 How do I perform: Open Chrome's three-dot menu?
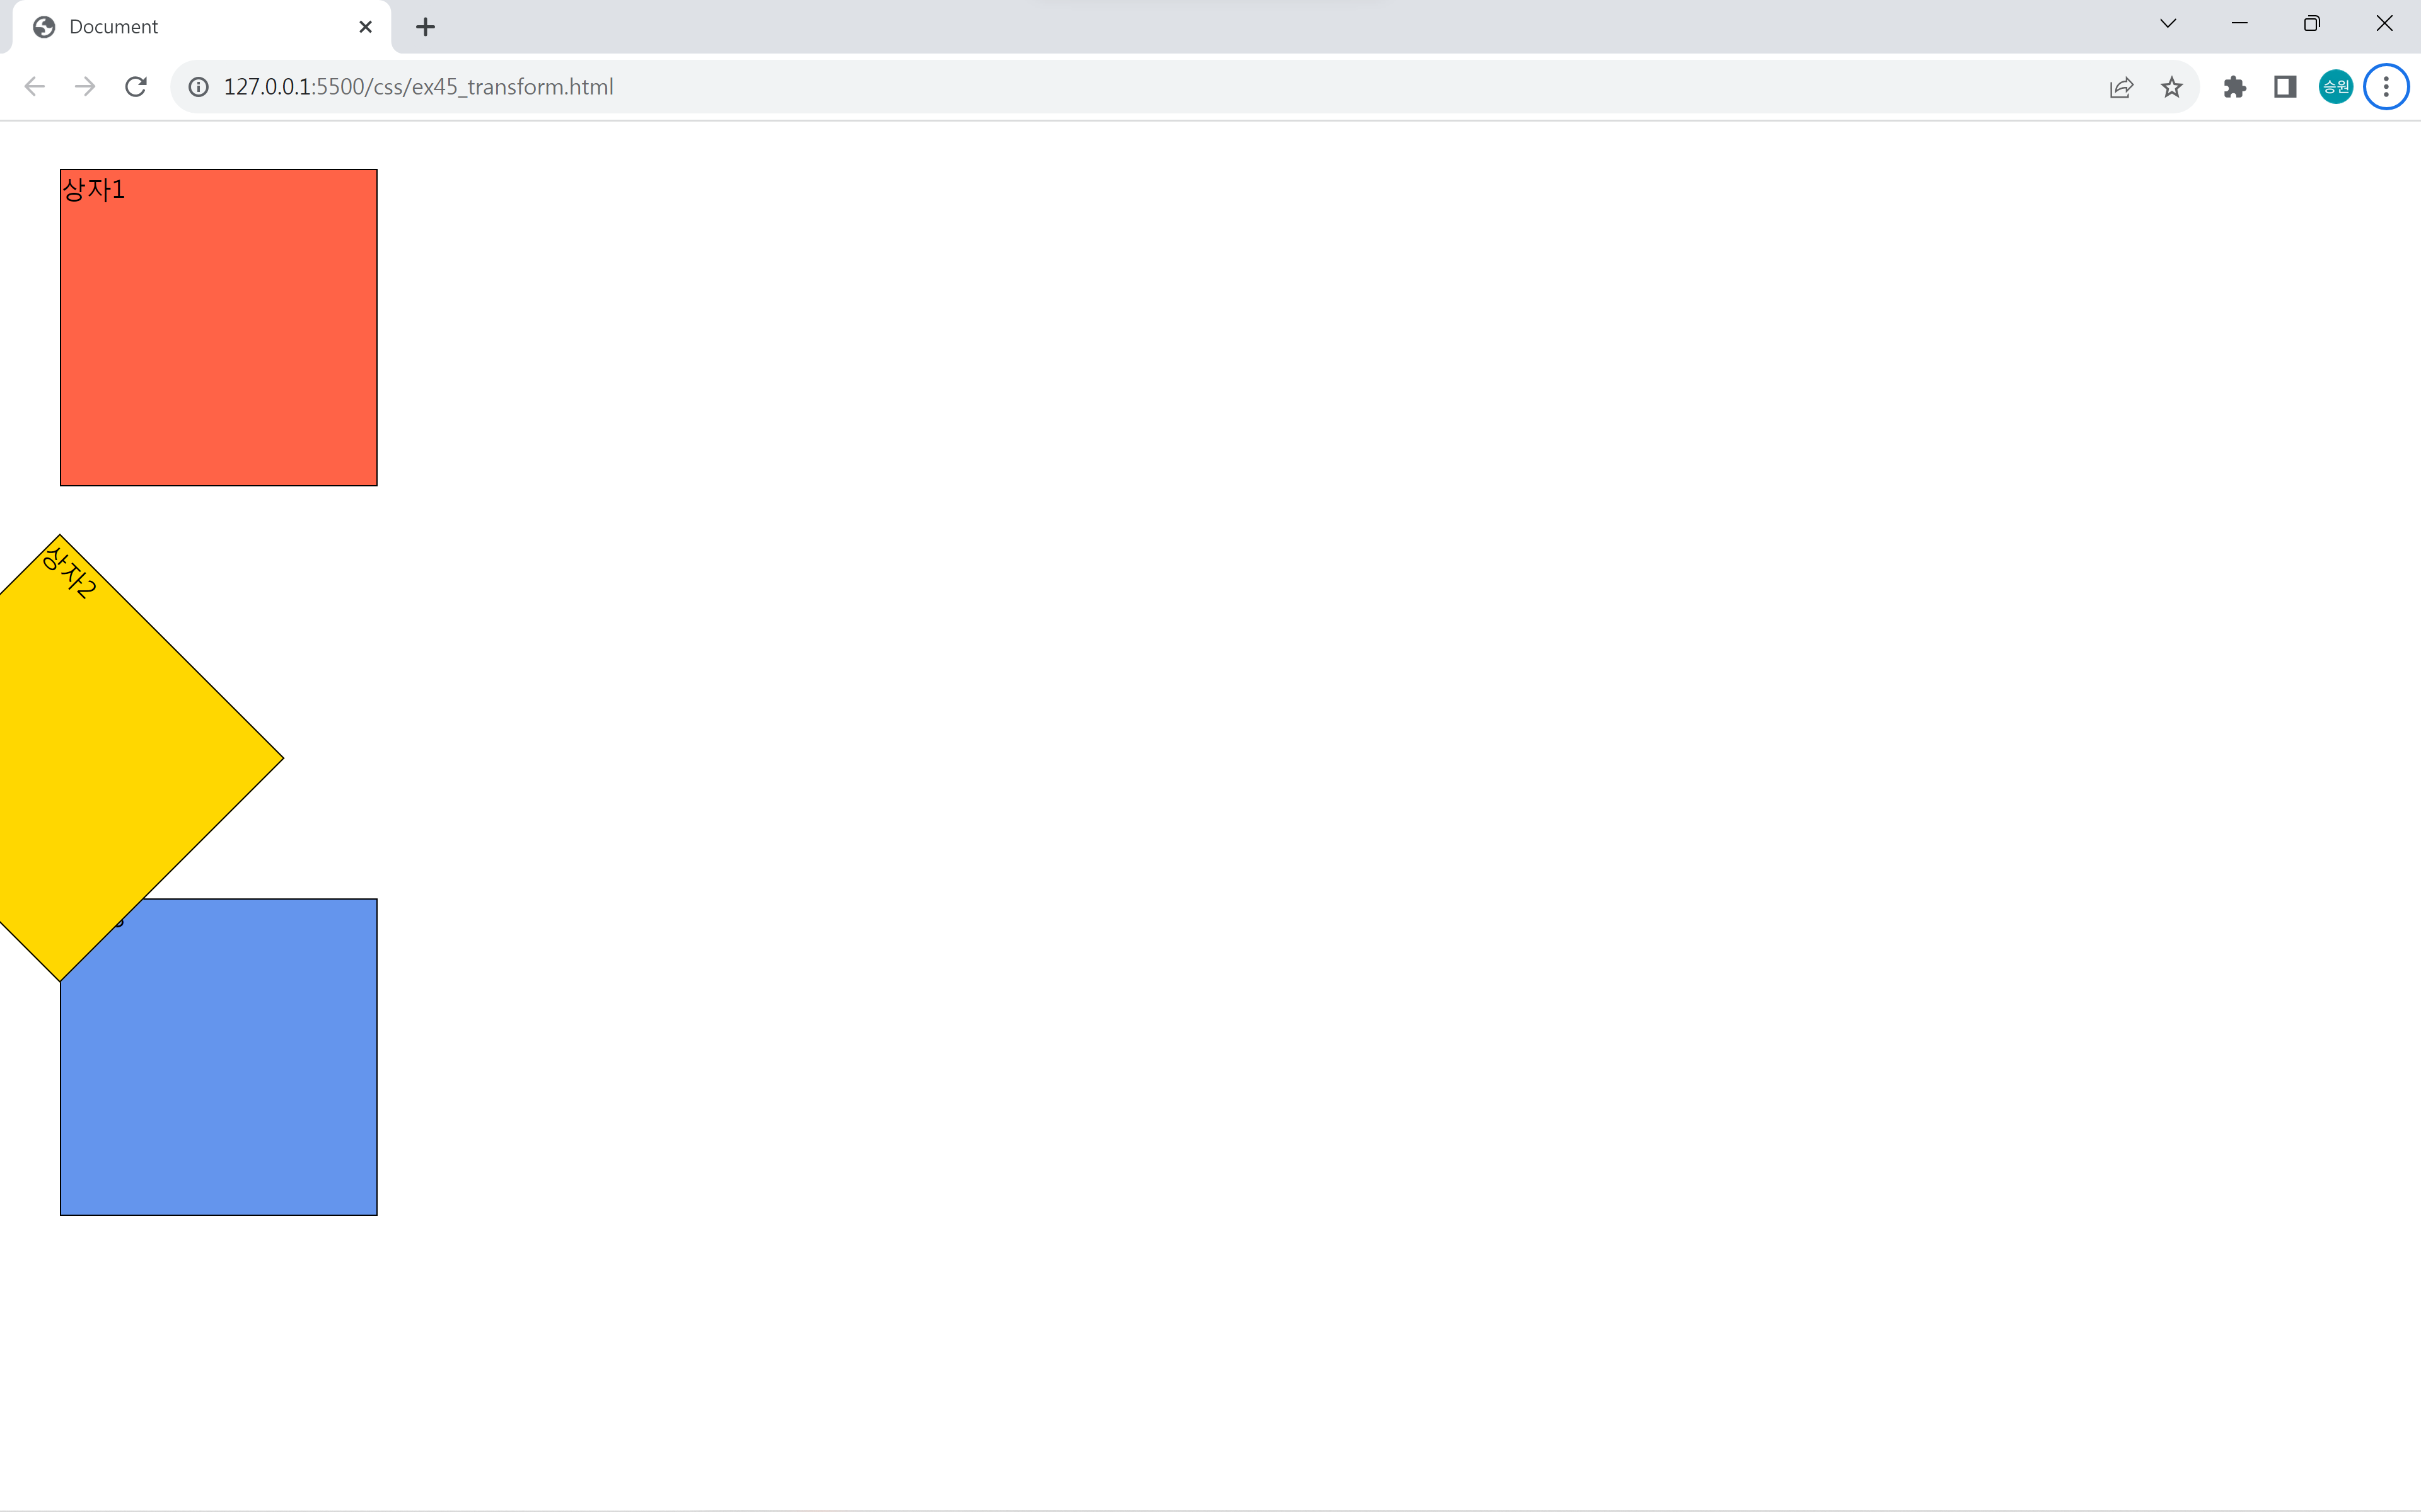(x=2386, y=87)
